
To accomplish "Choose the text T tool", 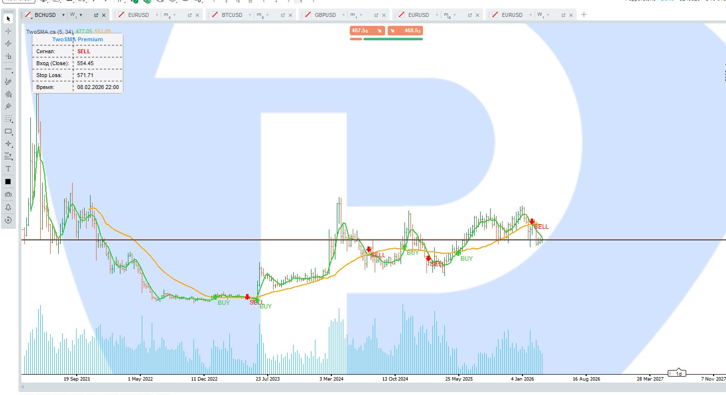I will pos(8,169).
